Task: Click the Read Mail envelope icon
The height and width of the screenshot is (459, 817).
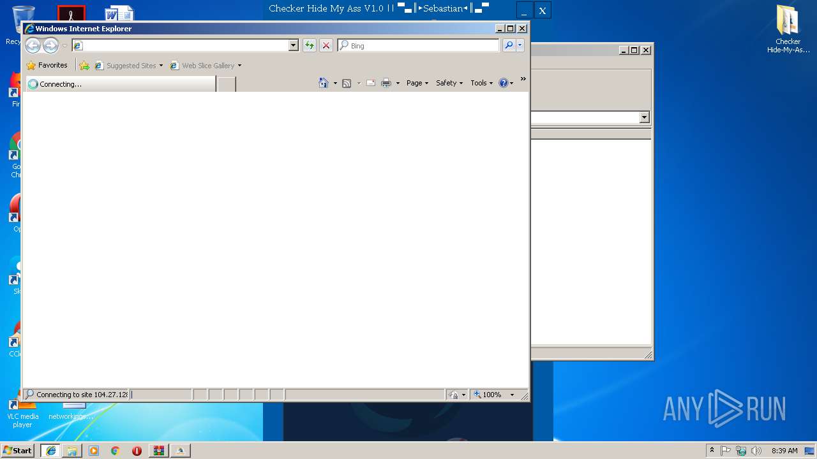Action: tap(370, 83)
